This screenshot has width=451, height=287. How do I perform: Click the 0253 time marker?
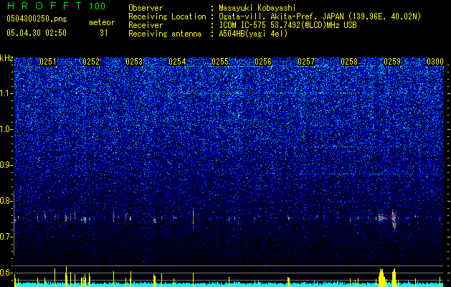(134, 62)
